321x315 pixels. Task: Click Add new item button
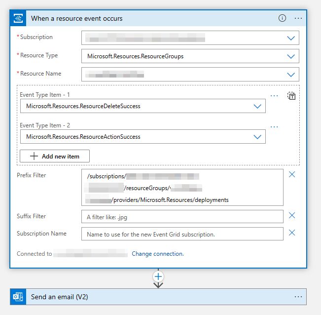pyautogui.click(x=55, y=156)
